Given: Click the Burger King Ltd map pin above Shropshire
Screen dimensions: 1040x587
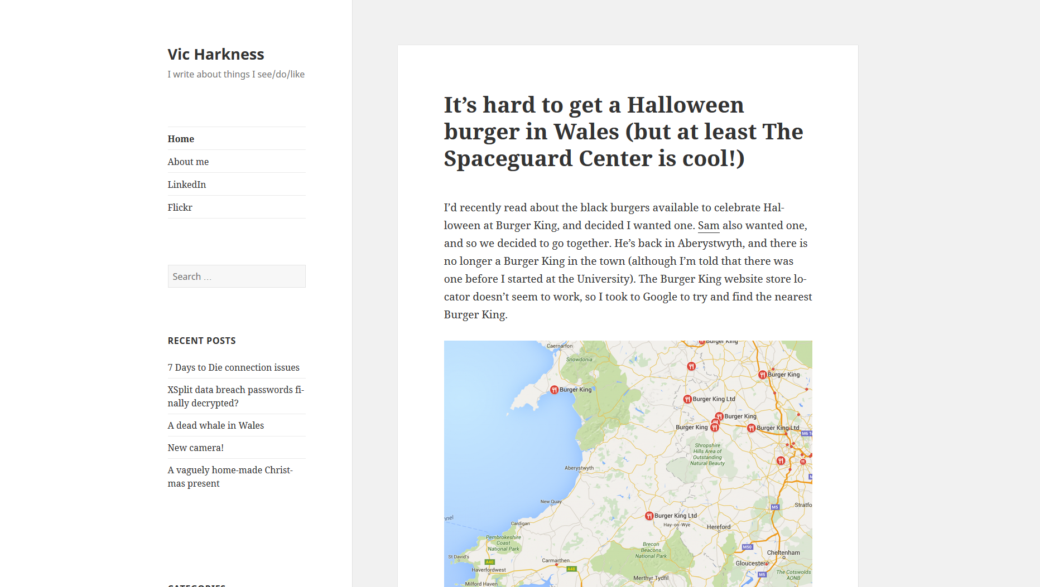Looking at the screenshot, I should 687,399.
